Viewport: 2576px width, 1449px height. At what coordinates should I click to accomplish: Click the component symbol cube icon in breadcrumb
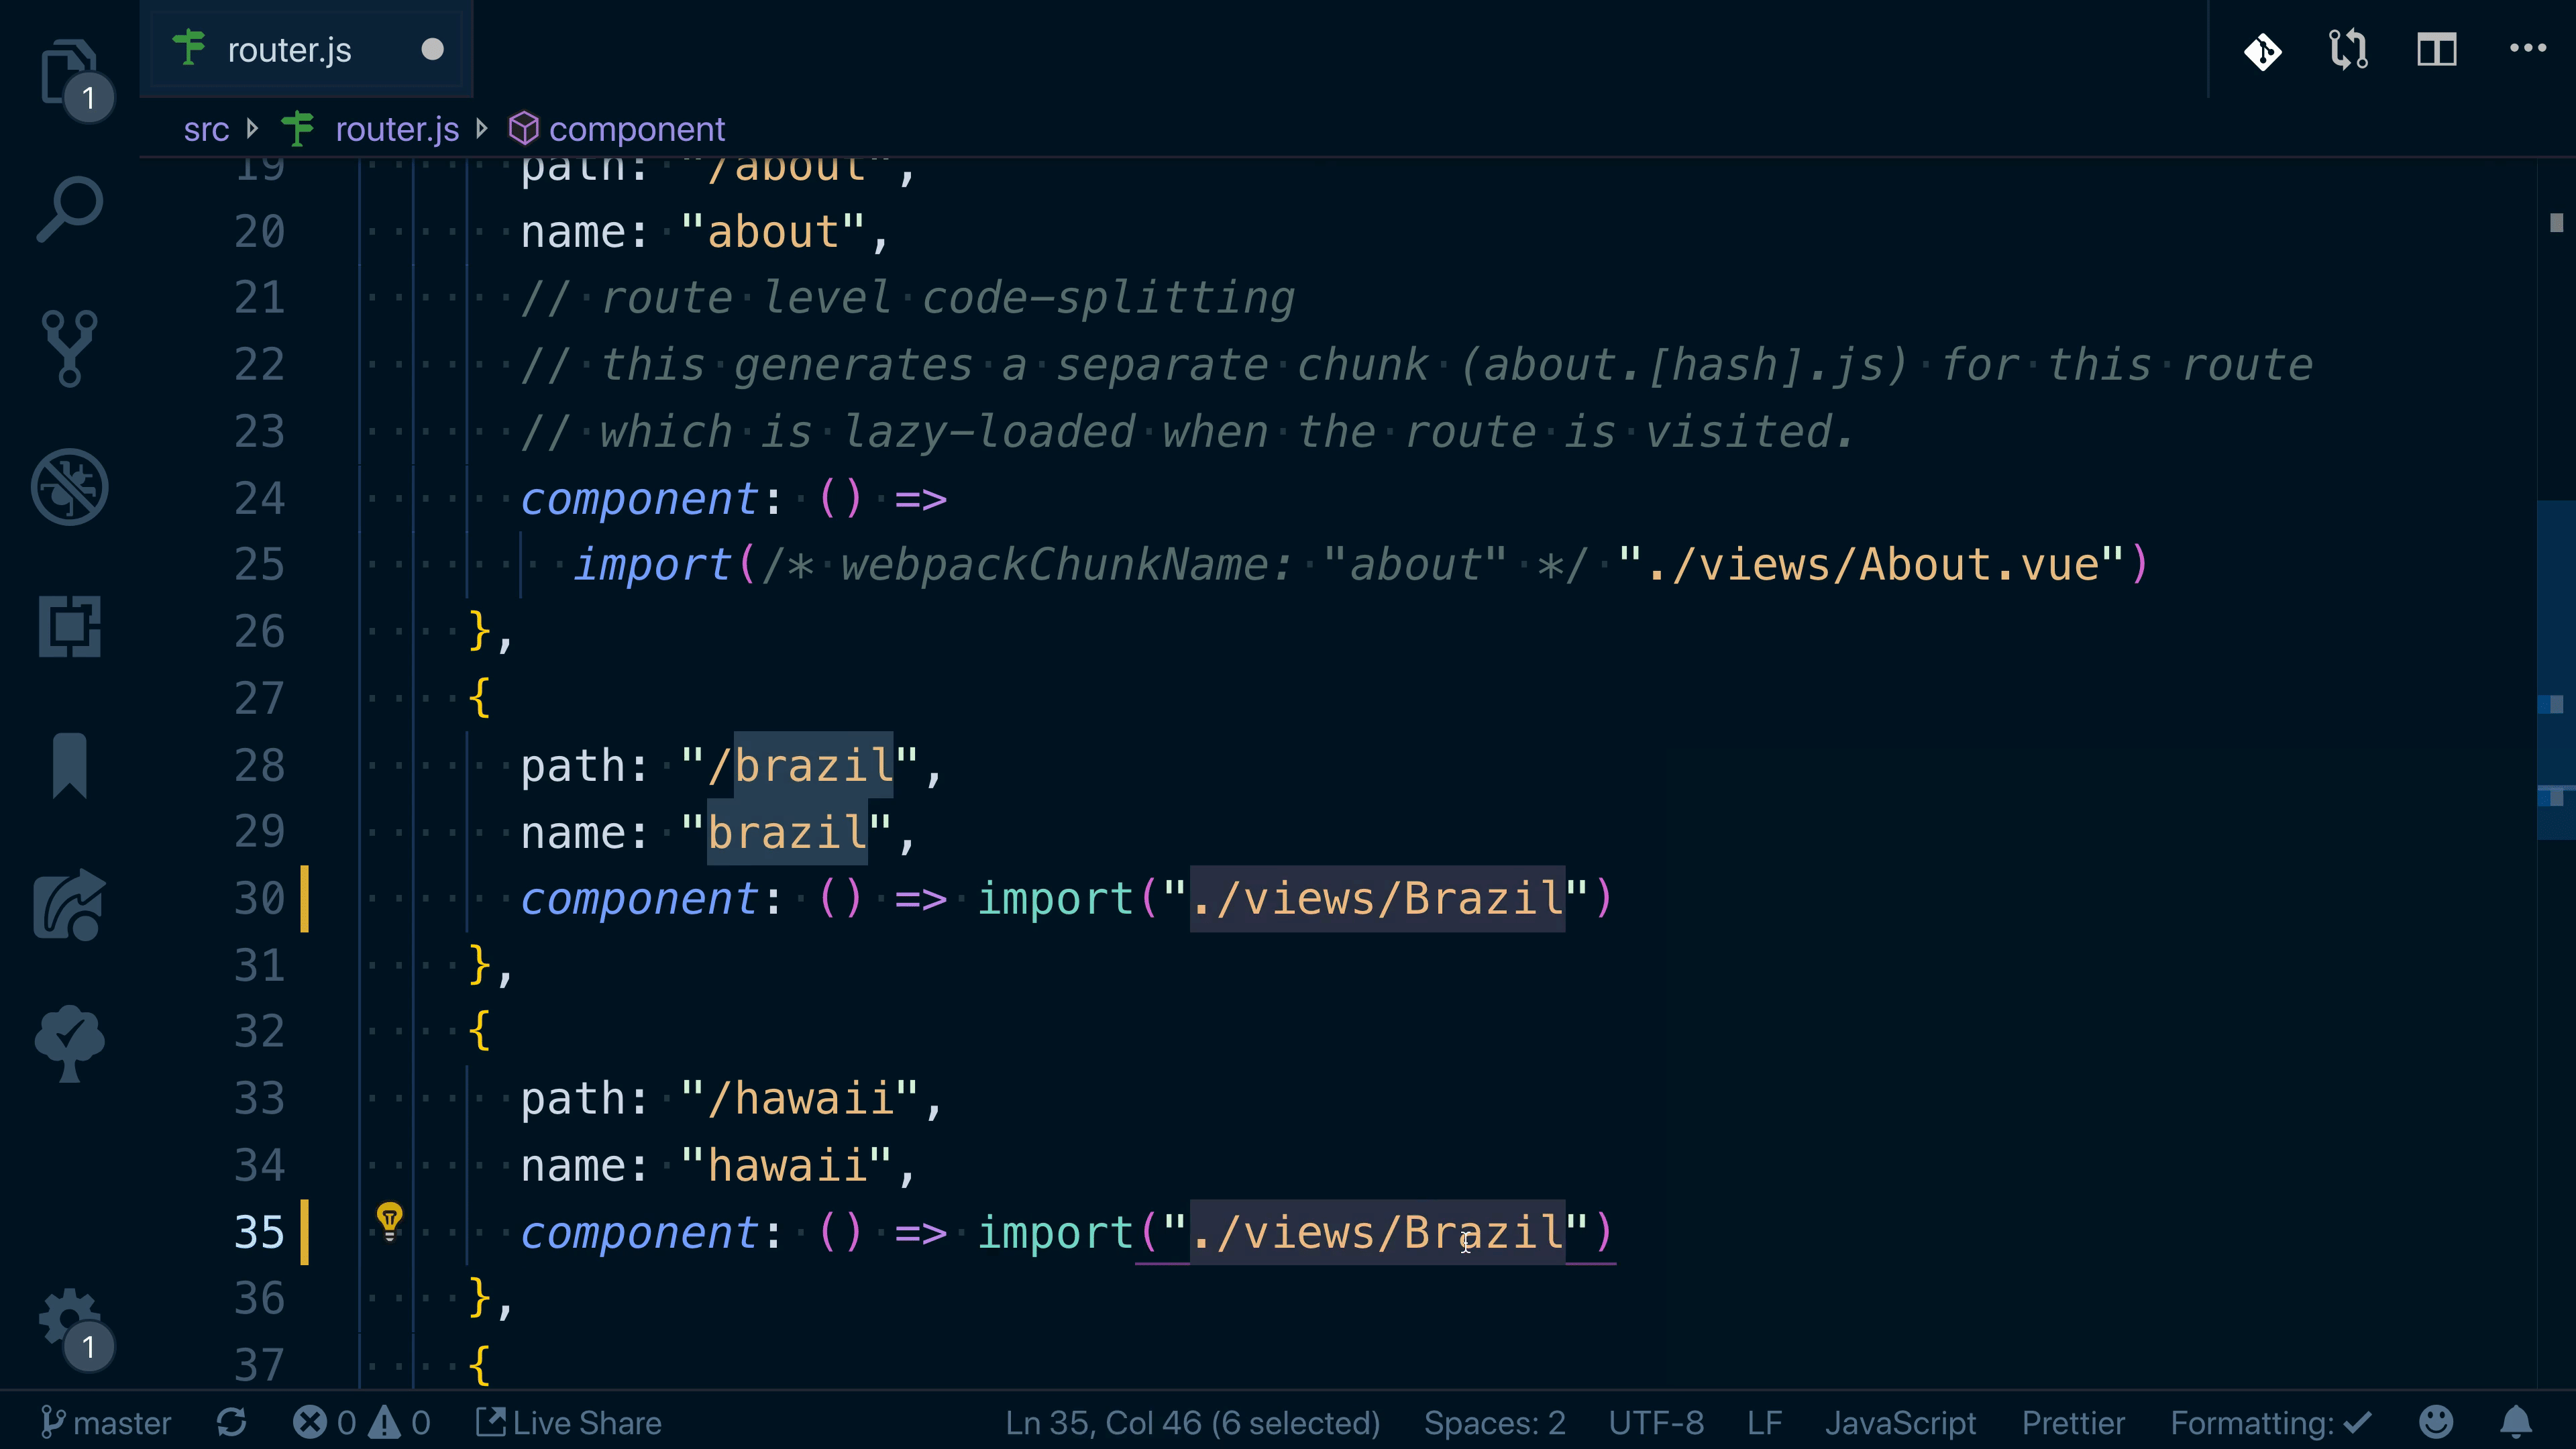point(523,128)
